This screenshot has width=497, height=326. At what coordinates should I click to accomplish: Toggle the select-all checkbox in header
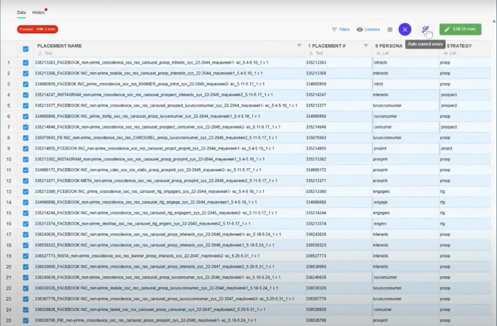coord(26,49)
